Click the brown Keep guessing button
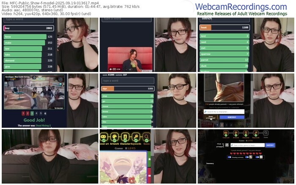This screenshot has height=185, width=296. [x=211, y=117]
